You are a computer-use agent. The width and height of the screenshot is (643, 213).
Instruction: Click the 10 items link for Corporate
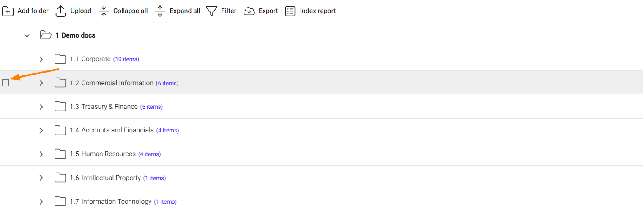click(x=126, y=59)
